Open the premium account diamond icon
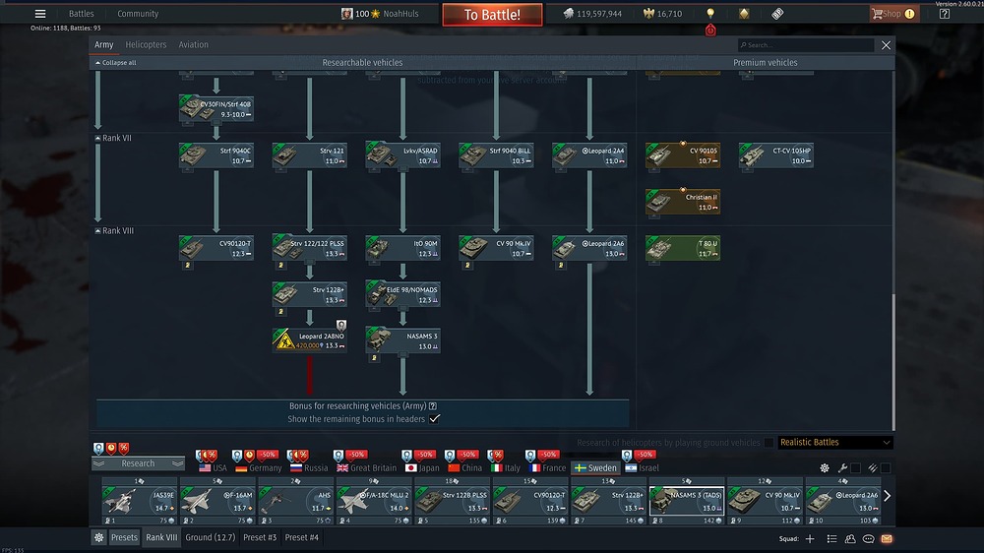The height and width of the screenshot is (553, 984). coord(744,14)
